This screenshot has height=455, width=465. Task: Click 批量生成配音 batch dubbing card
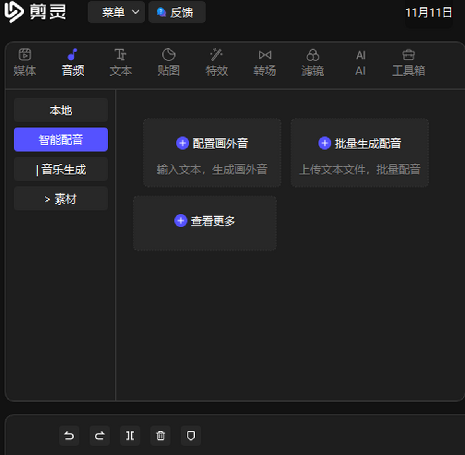pos(360,153)
